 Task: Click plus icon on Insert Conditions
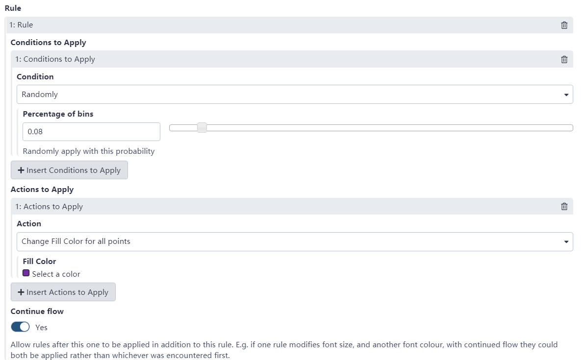pos(21,170)
